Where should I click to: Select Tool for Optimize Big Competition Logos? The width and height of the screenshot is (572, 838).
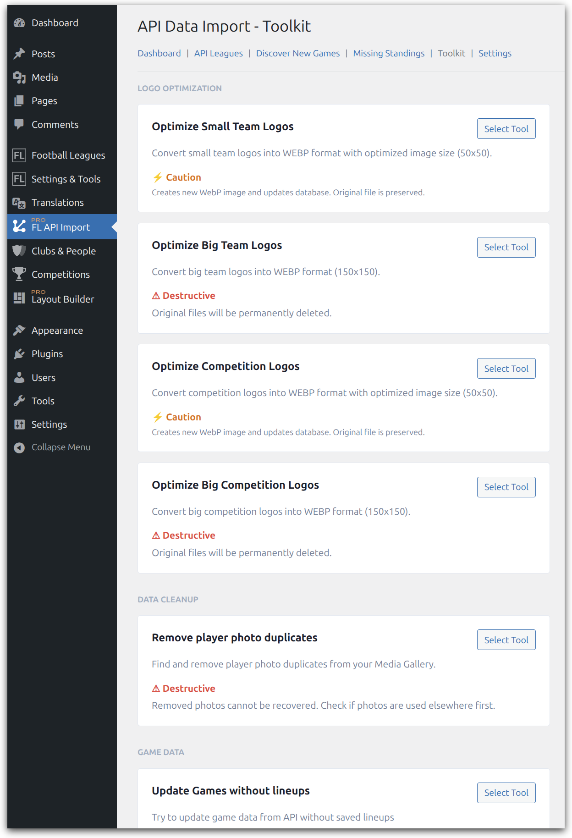pyautogui.click(x=506, y=487)
